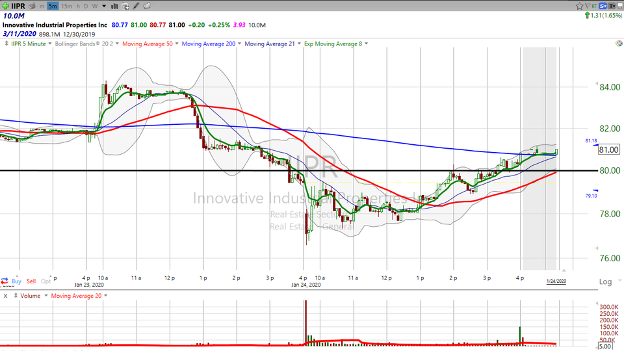
Task: Expand the IIPR 5 Minute dropdown
Action: tap(50, 44)
